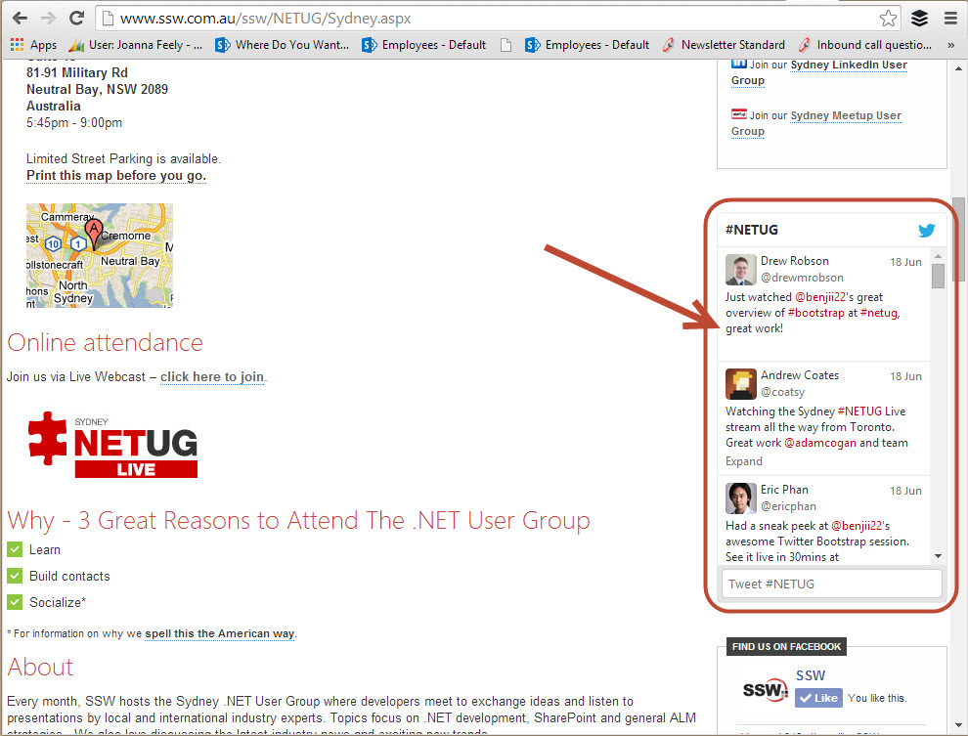Click the 'click here to join' webcast link
The image size is (968, 736).
(x=212, y=377)
